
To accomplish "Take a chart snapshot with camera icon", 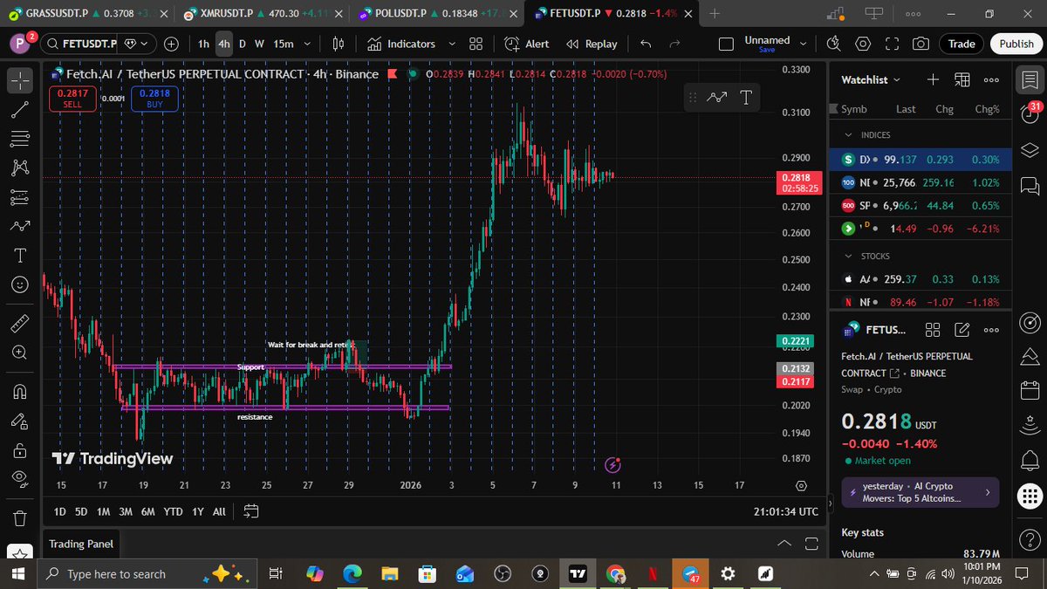I will click(x=920, y=44).
